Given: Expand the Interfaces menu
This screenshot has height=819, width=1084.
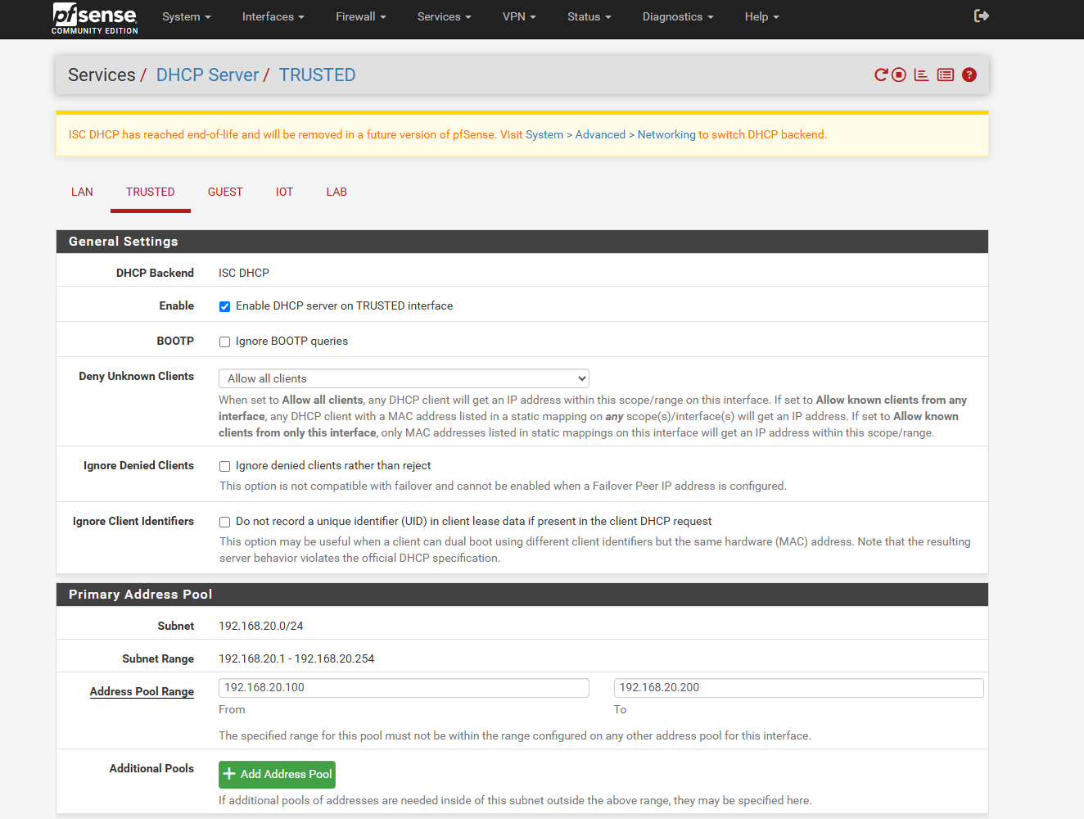Looking at the screenshot, I should coord(273,16).
